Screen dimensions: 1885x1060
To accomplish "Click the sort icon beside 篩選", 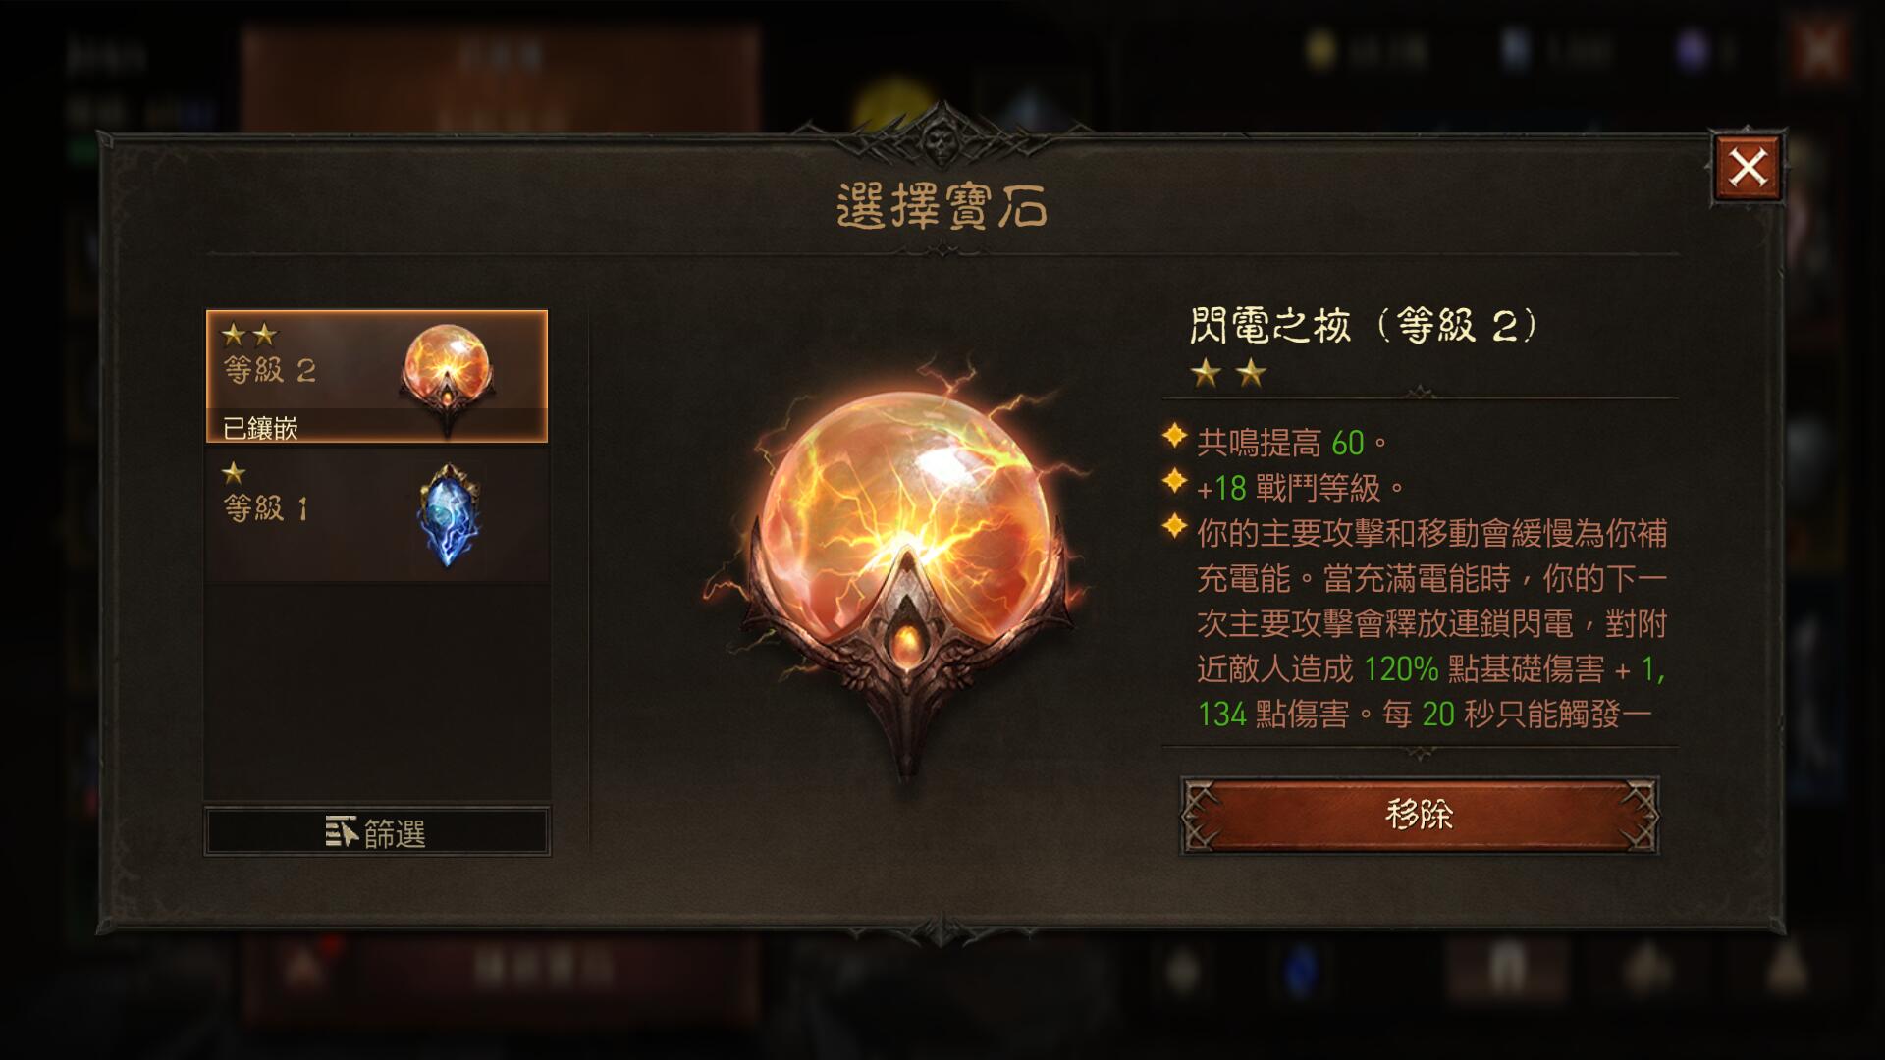I will (x=341, y=832).
